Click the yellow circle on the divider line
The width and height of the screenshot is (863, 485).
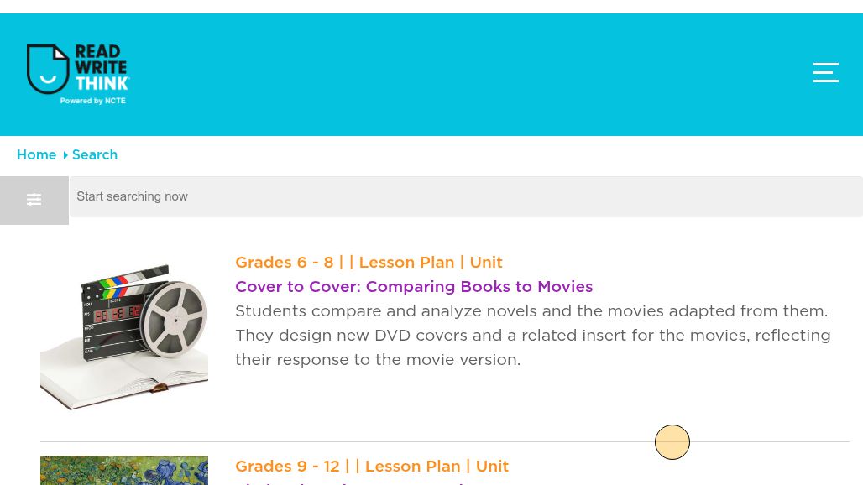tap(672, 442)
